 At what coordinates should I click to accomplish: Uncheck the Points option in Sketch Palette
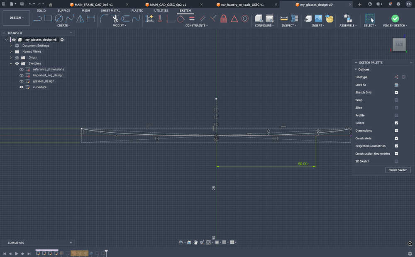click(x=396, y=123)
